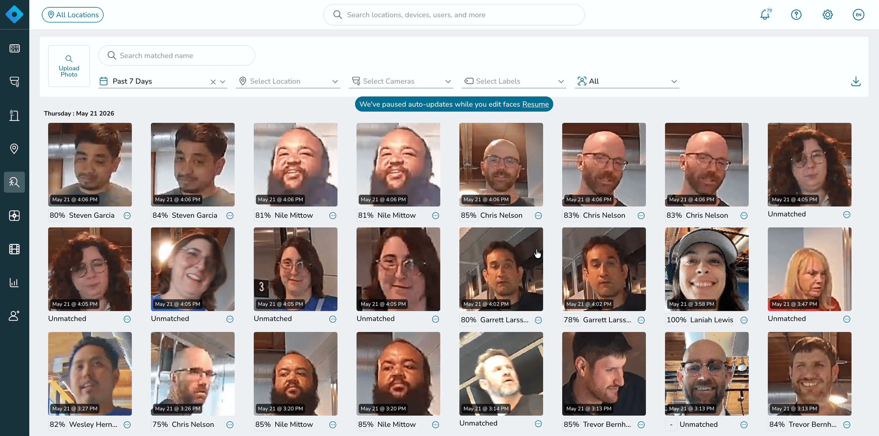Click the All Locations button
This screenshot has height=436, width=879.
(73, 15)
